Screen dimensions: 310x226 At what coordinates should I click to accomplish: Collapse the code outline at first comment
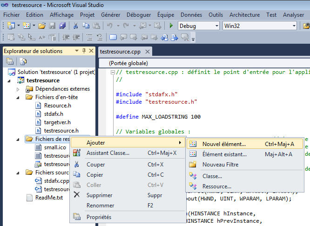(113, 73)
